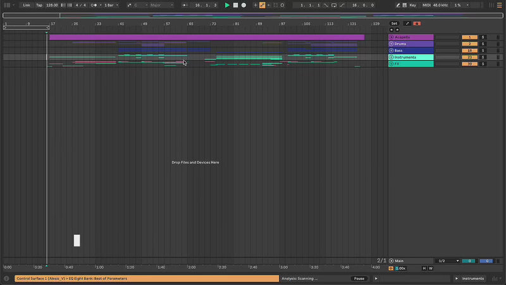
Task: Open the quantization 1 Bar dropdown
Action: (x=111, y=5)
